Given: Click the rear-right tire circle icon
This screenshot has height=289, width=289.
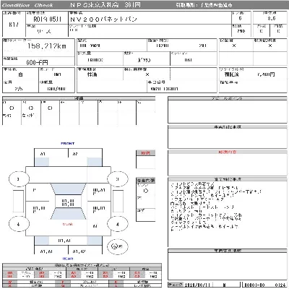Looking at the screenshot, I should pyautogui.click(x=117, y=224).
